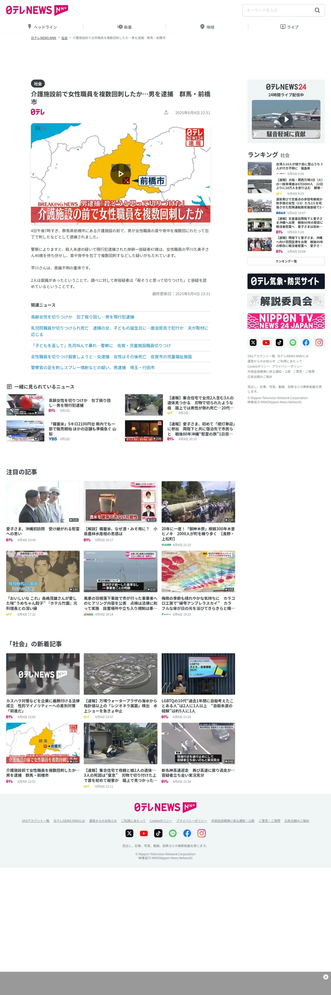Viewport: 331px width, 995px height.
Task: Click the share icon beside article date
Action: (166, 112)
